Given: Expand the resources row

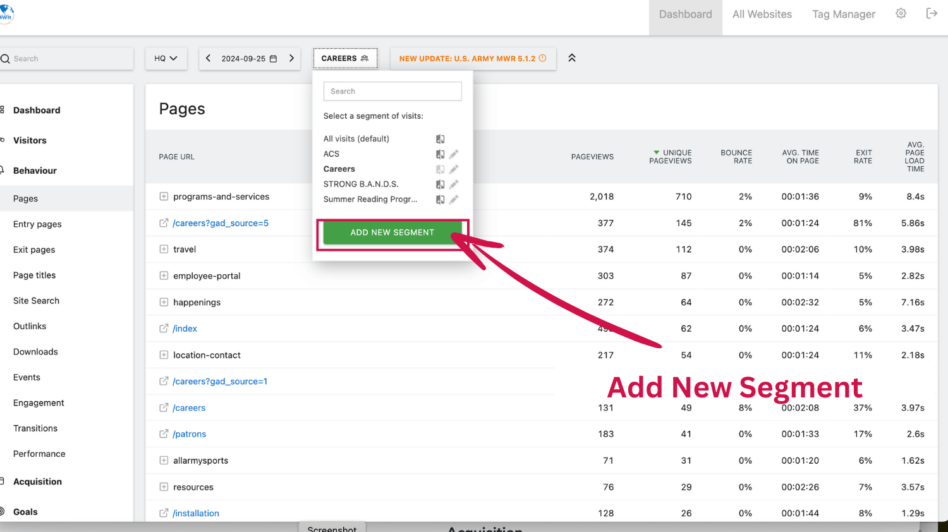Looking at the screenshot, I should coord(164,487).
